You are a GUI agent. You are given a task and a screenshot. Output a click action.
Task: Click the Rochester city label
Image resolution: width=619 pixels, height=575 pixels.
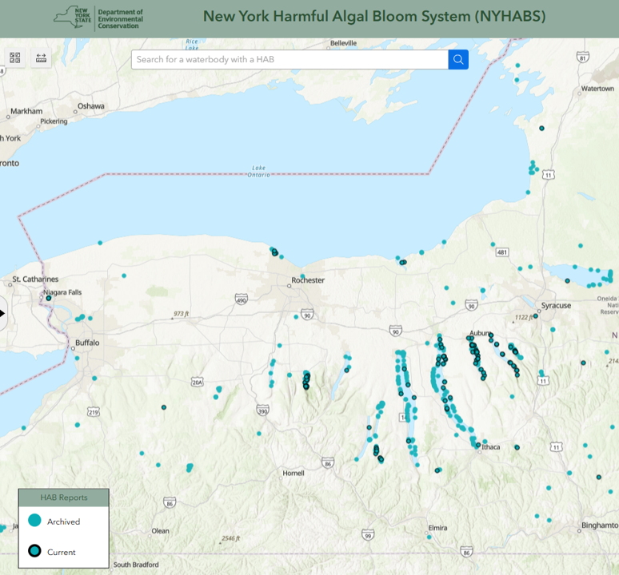click(308, 280)
